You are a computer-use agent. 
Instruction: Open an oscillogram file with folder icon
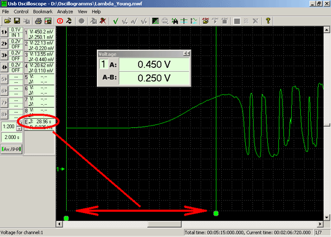coord(7,21)
